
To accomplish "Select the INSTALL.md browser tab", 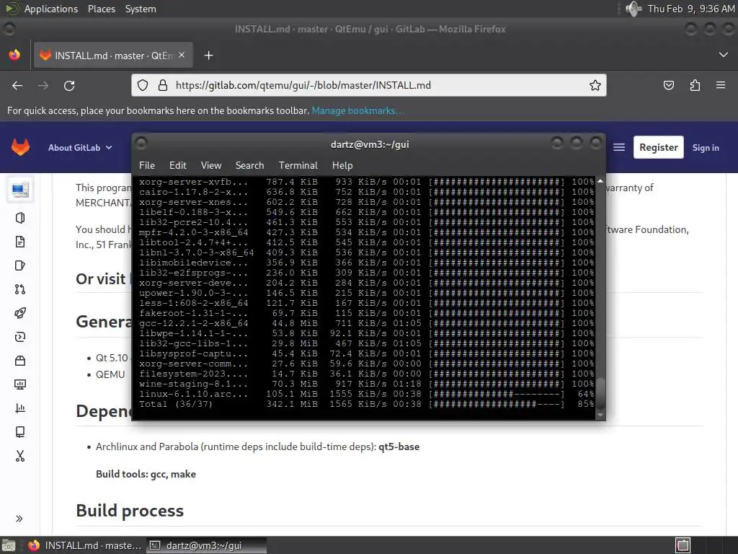I will click(112, 56).
